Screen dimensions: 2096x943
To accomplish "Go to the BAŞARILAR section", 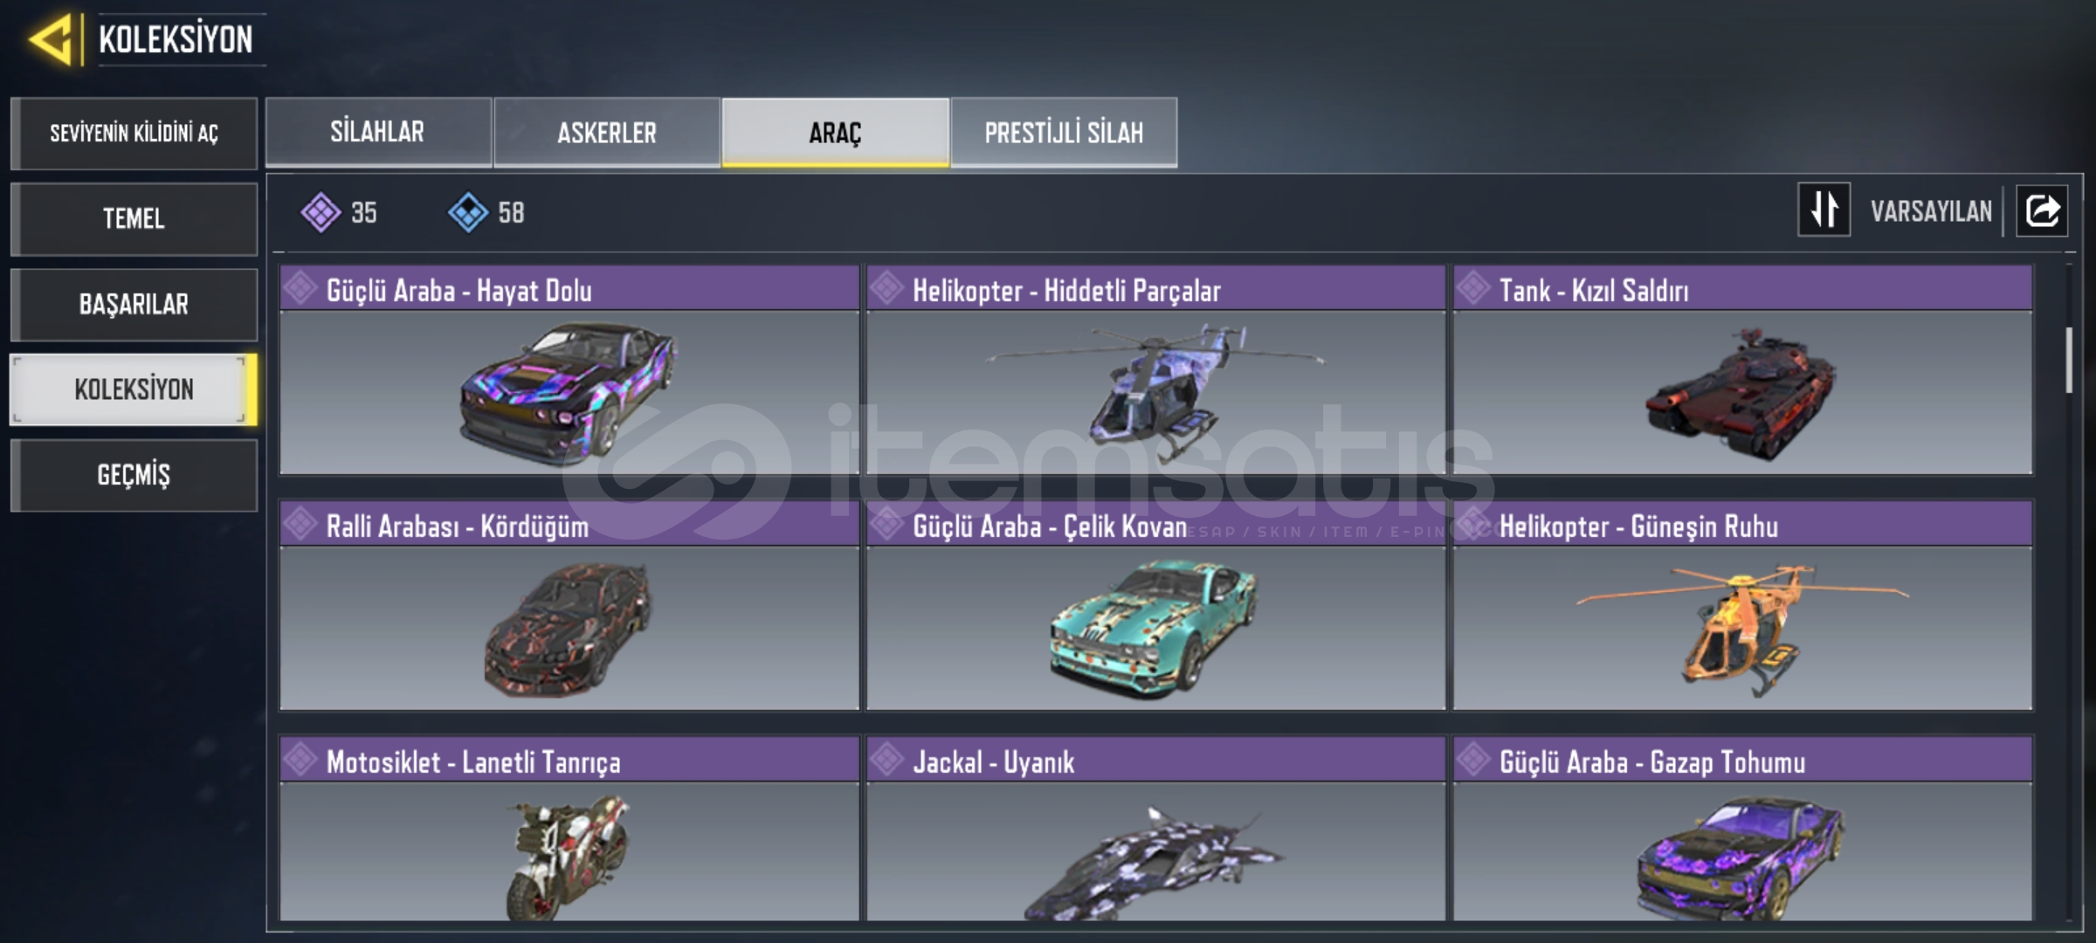I will (134, 304).
